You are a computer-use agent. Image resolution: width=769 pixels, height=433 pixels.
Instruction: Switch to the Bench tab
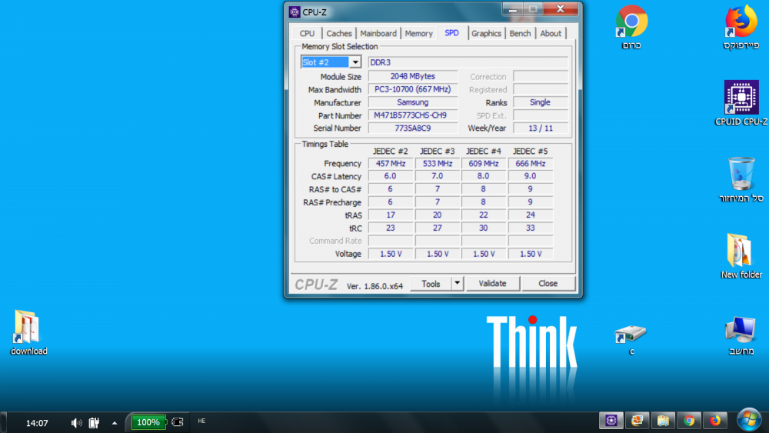(520, 33)
